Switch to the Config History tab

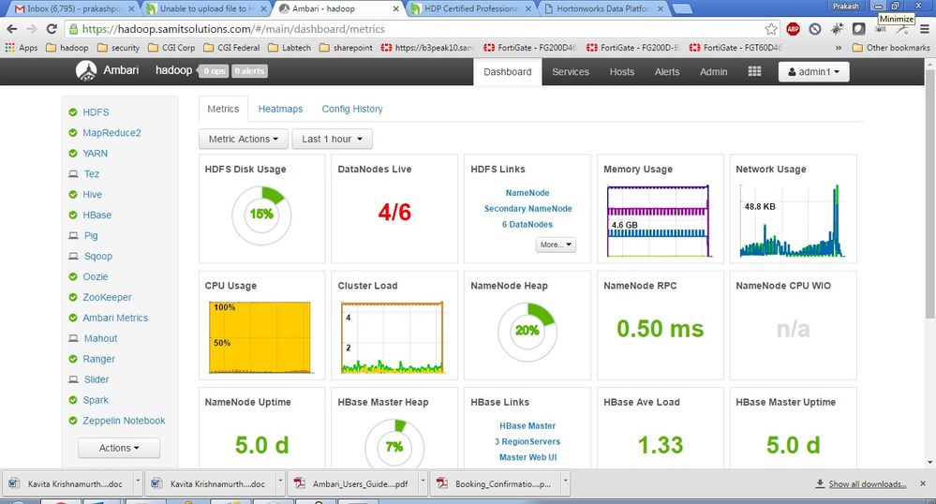(x=352, y=110)
